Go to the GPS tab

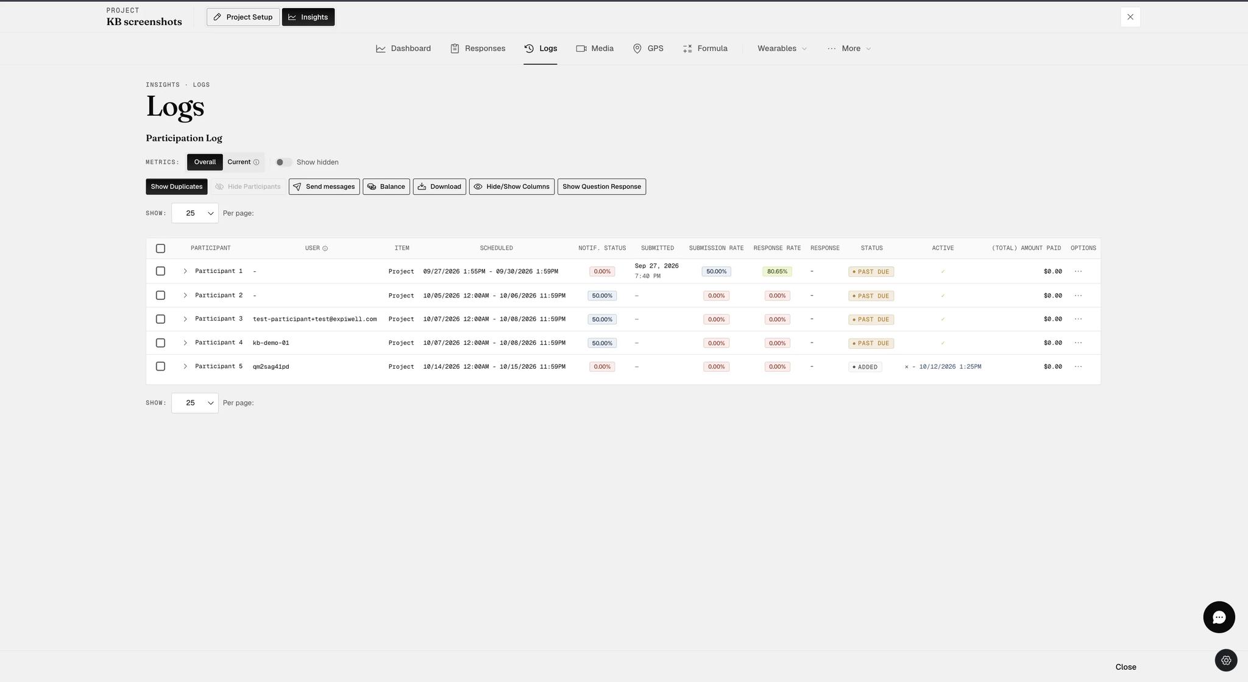648,49
